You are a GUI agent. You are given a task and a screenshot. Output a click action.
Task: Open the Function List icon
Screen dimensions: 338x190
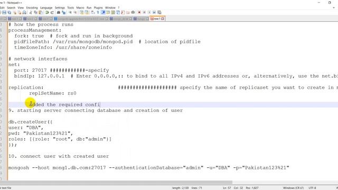123,13
